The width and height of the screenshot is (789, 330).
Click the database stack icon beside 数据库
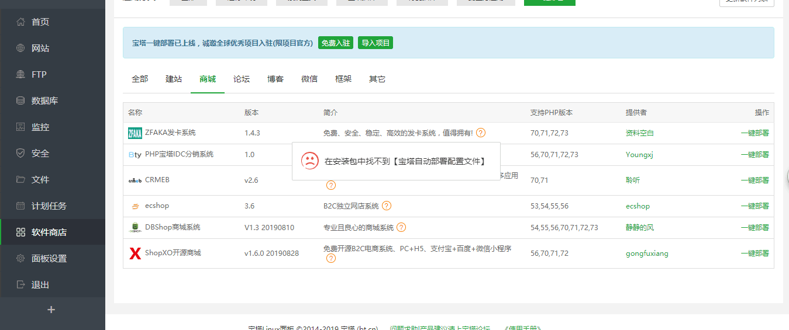pyautogui.click(x=20, y=101)
